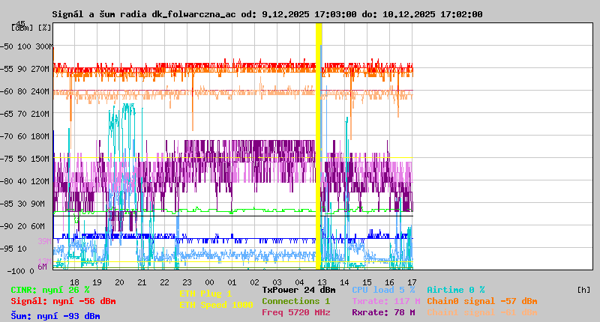Screen dimensions: 600x322
Task: Click the '17' hour label on x-axis
Action: pos(412,282)
